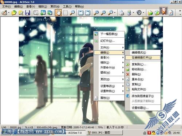The height and width of the screenshot is (136, 182).
Task: Select the Hand scroll tool
Action: click(x=58, y=13)
